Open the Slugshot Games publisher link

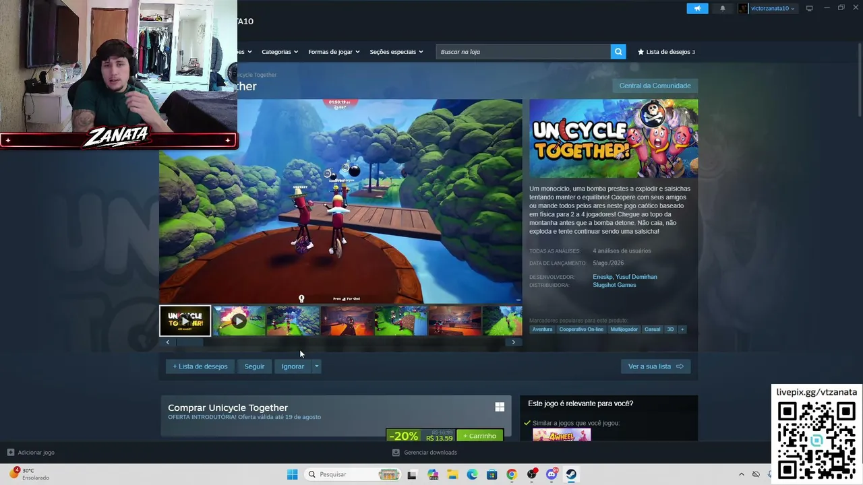(x=614, y=285)
